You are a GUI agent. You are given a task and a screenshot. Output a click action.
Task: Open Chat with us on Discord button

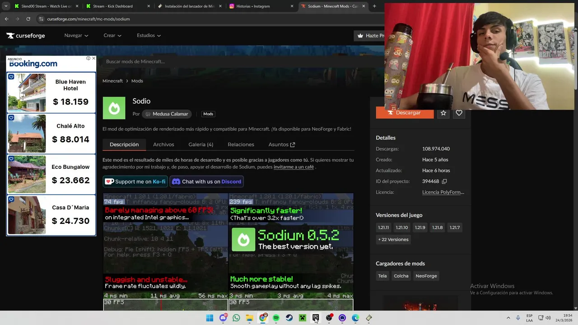click(x=207, y=181)
